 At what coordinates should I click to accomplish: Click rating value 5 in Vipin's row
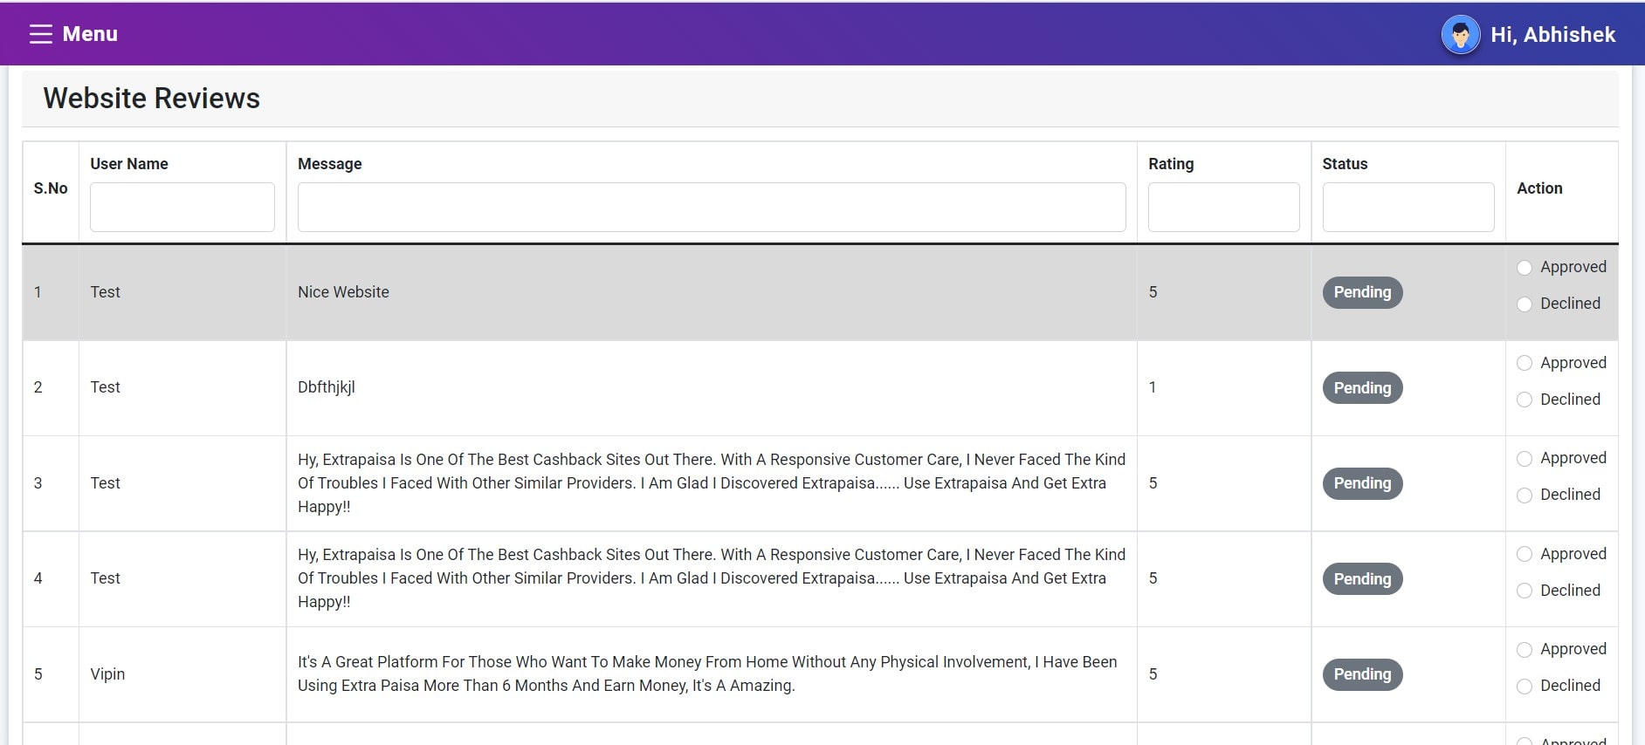[1153, 674]
